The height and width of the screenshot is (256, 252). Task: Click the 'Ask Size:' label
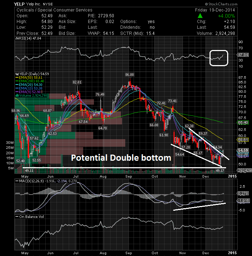click(x=67, y=22)
